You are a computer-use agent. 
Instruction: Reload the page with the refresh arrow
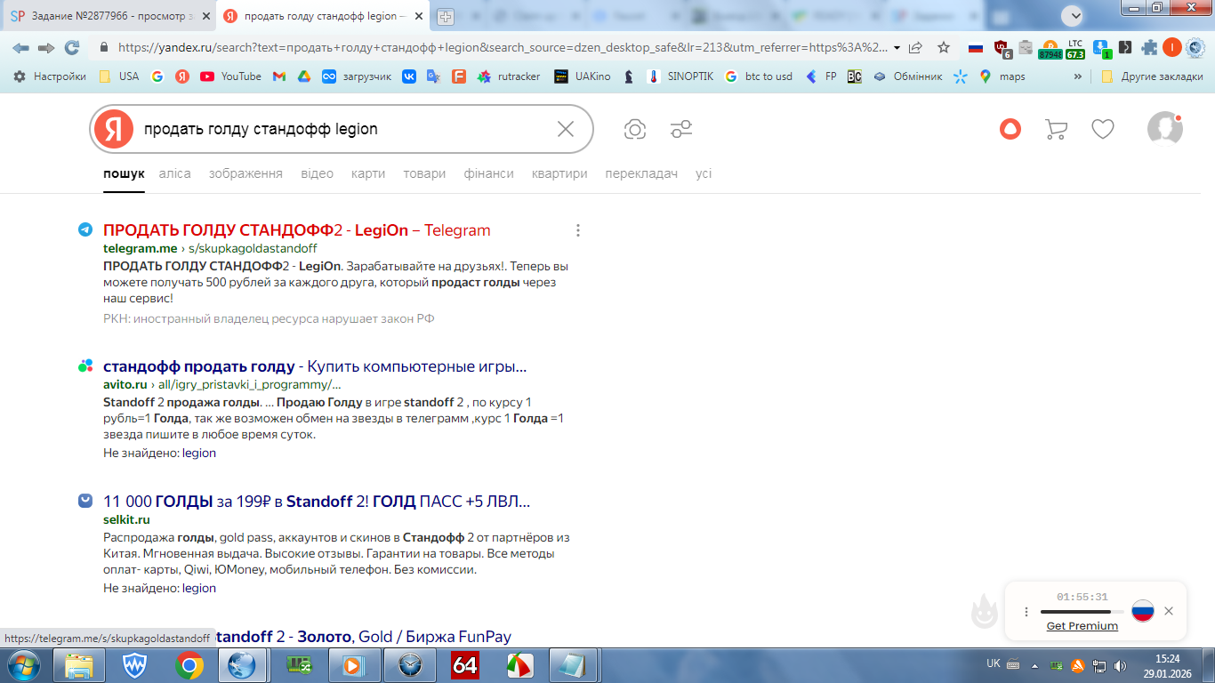pyautogui.click(x=72, y=48)
